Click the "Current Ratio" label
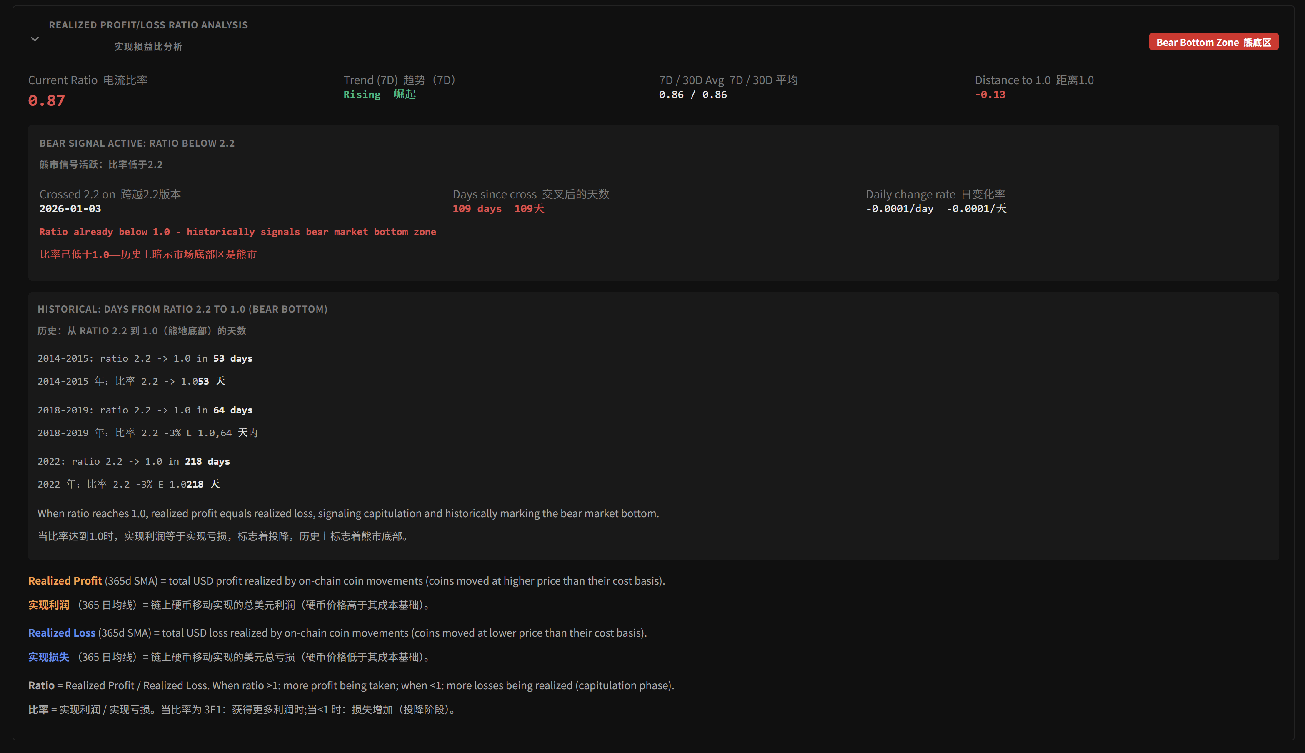The image size is (1305, 753). 62,80
